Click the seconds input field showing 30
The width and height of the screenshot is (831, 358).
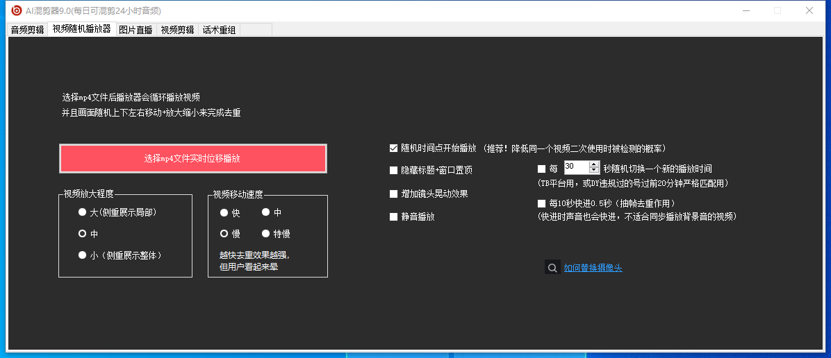[576, 167]
